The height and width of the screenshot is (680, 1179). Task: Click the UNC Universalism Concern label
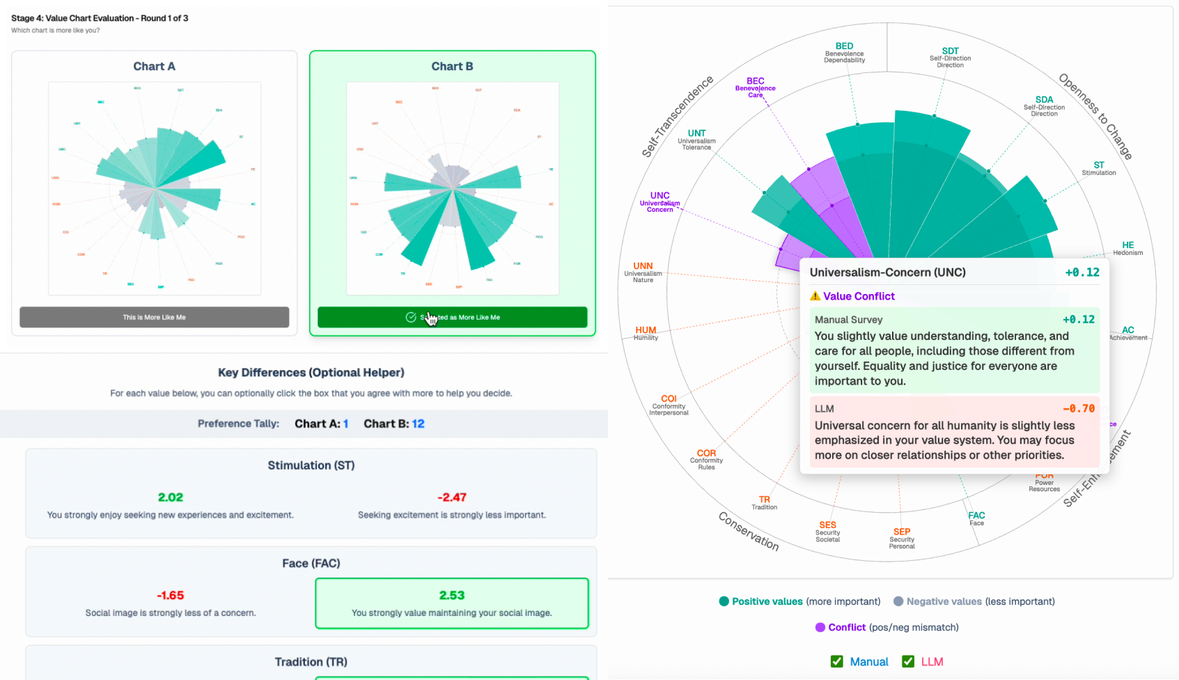pyautogui.click(x=659, y=202)
